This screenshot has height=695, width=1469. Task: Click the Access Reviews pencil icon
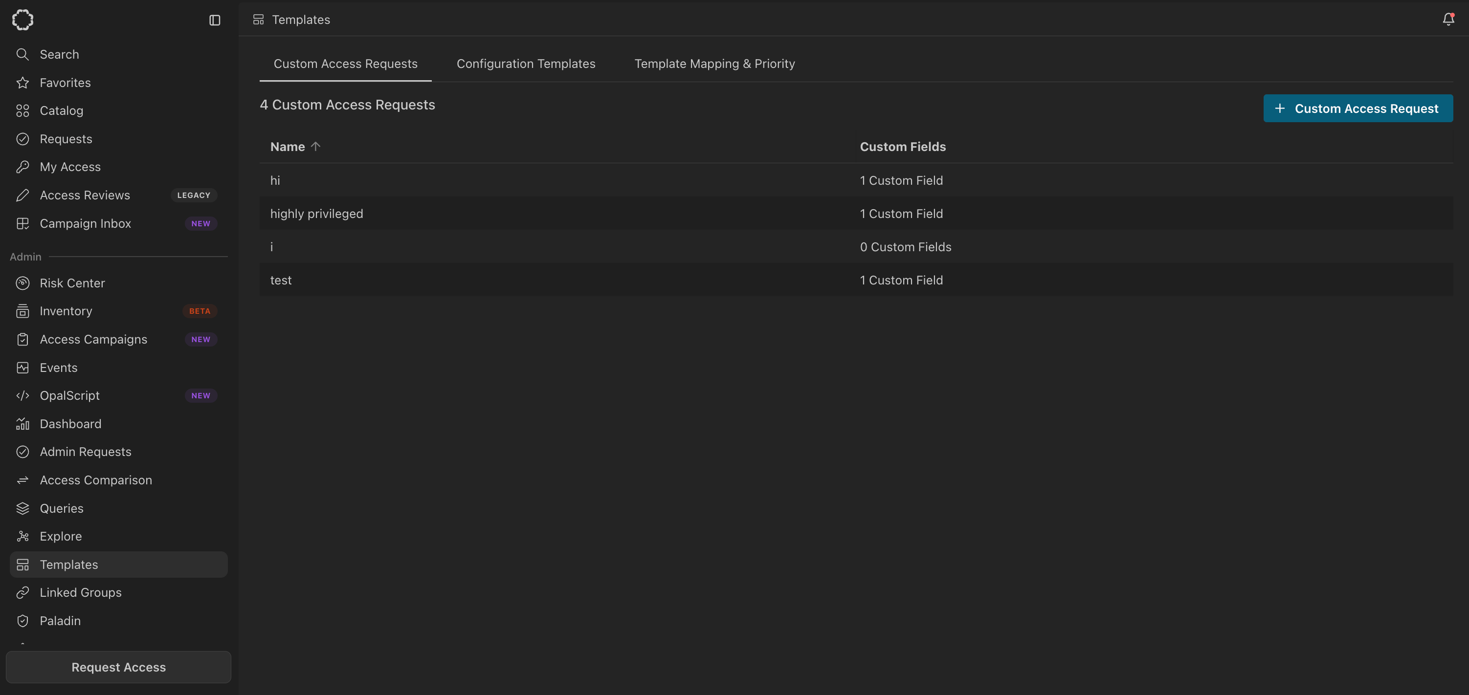tap(23, 195)
